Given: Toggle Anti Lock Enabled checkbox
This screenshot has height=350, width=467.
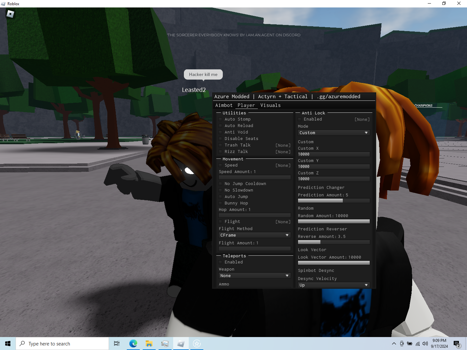Looking at the screenshot, I should [x=300, y=119].
